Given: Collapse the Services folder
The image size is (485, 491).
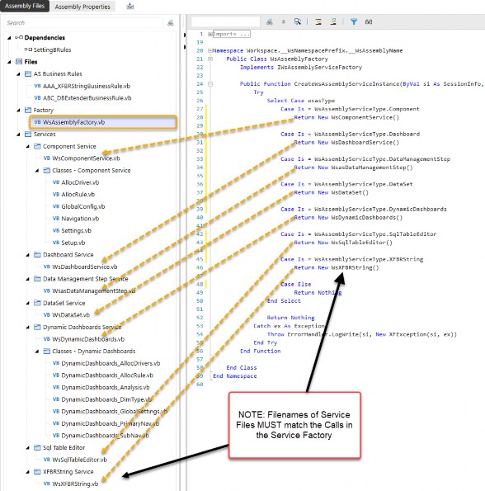Looking at the screenshot, I should 18,135.
